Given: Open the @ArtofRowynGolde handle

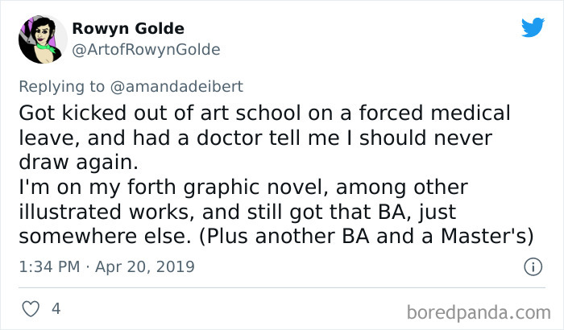Looking at the screenshot, I should click(x=145, y=50).
